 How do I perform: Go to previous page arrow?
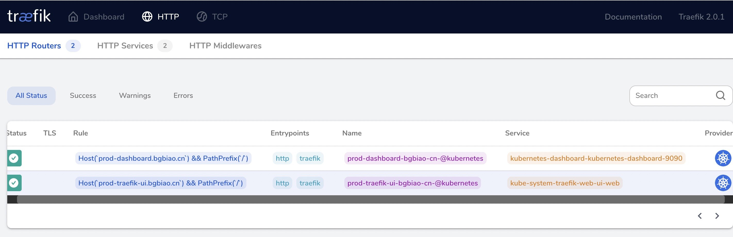700,216
